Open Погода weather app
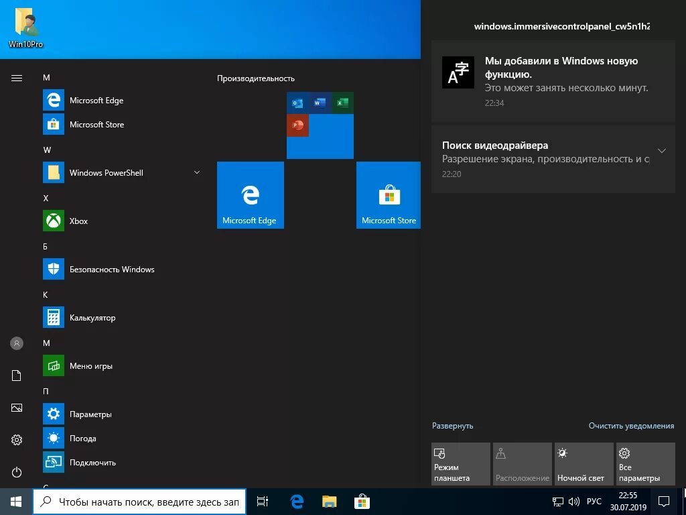 122,438
